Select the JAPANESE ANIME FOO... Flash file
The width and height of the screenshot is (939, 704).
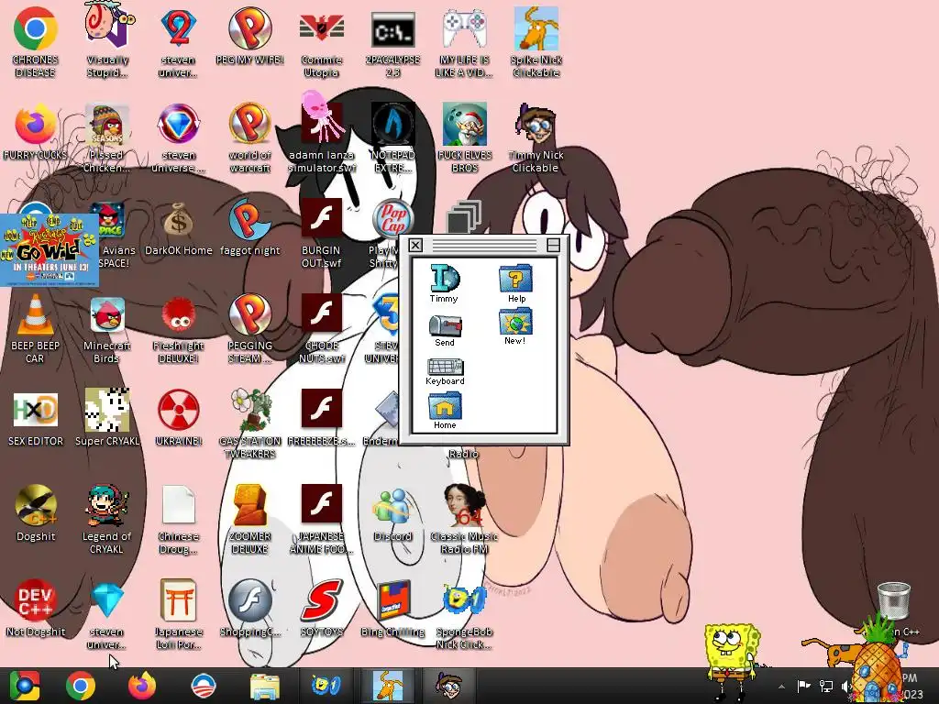coord(321,519)
